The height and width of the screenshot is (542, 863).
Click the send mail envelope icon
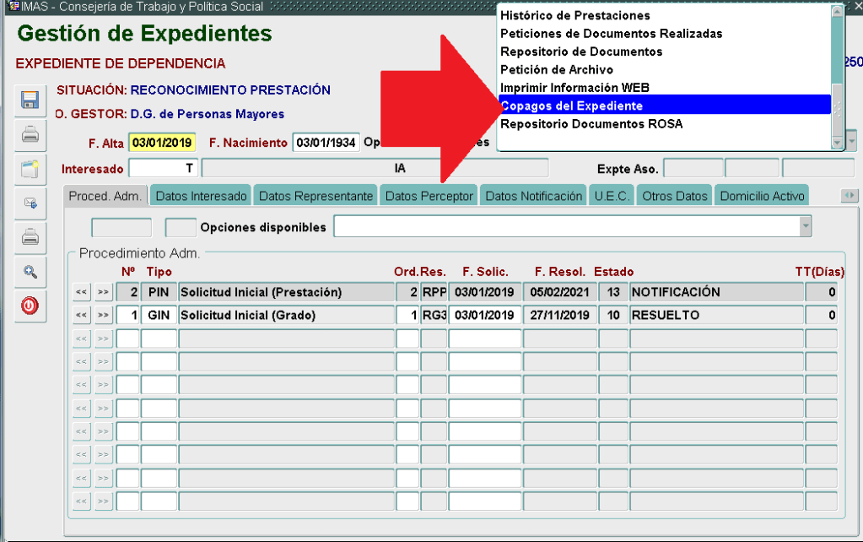click(30, 203)
